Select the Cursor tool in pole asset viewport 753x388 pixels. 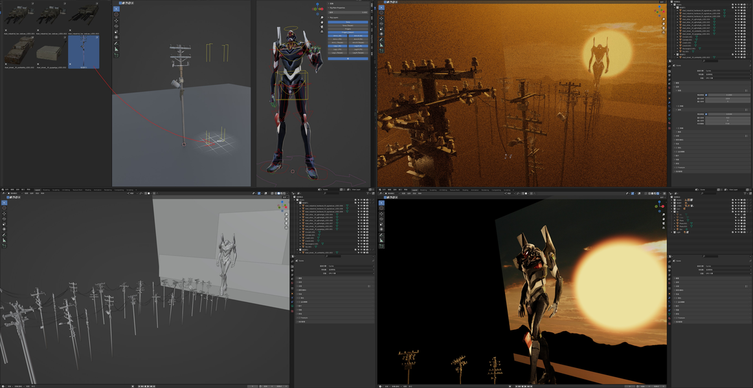116,14
